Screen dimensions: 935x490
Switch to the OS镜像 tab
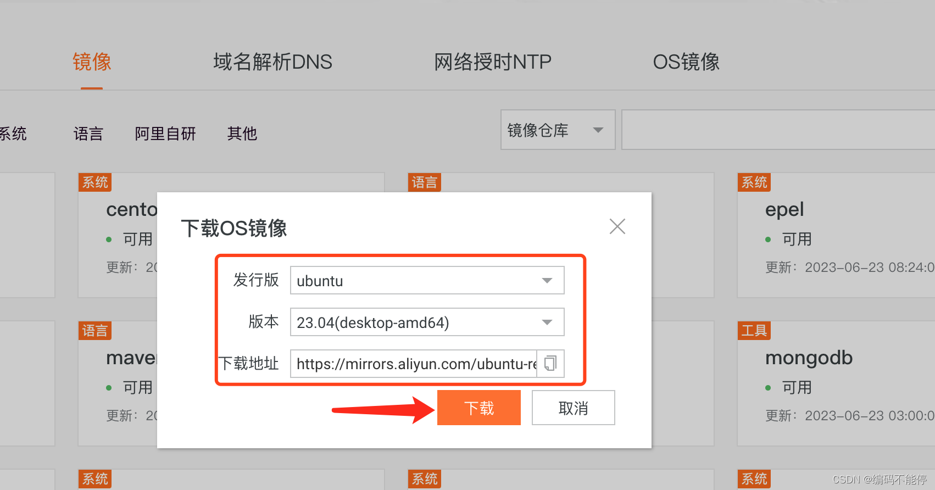click(686, 62)
